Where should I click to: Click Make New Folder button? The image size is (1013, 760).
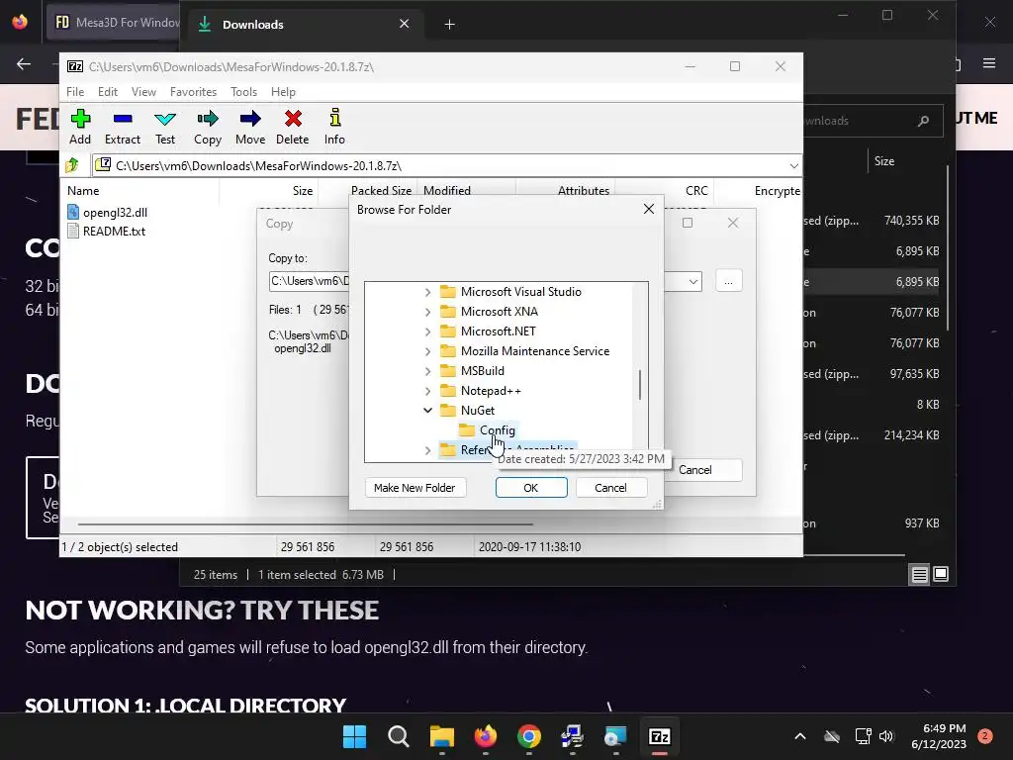(x=414, y=488)
